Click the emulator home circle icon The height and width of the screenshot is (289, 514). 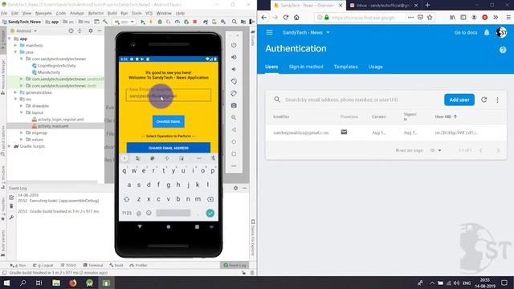pos(234,142)
